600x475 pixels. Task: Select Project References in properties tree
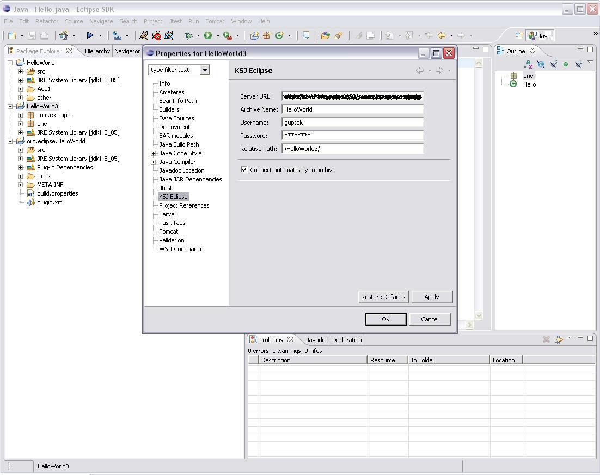click(184, 205)
